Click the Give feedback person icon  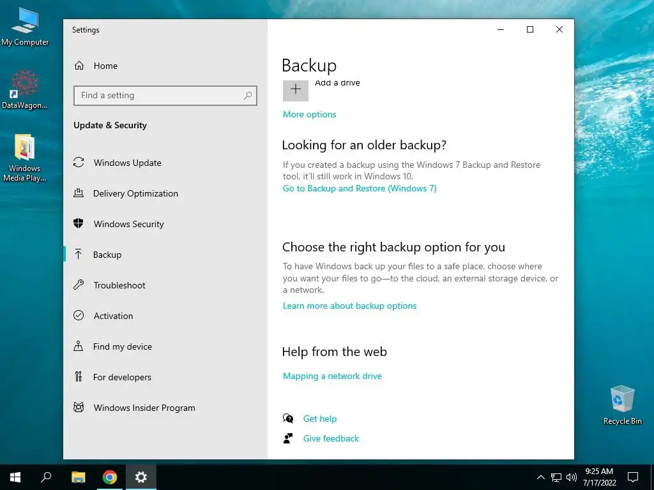288,438
